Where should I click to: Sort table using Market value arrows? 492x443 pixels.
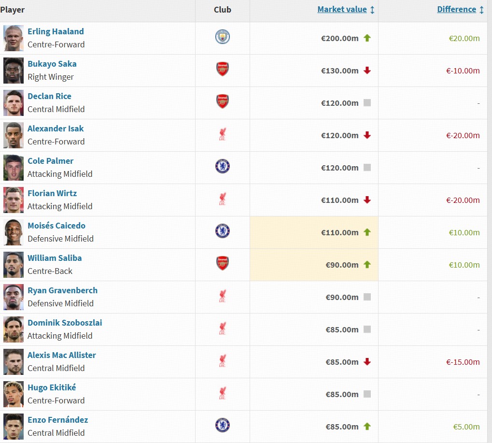click(x=372, y=10)
